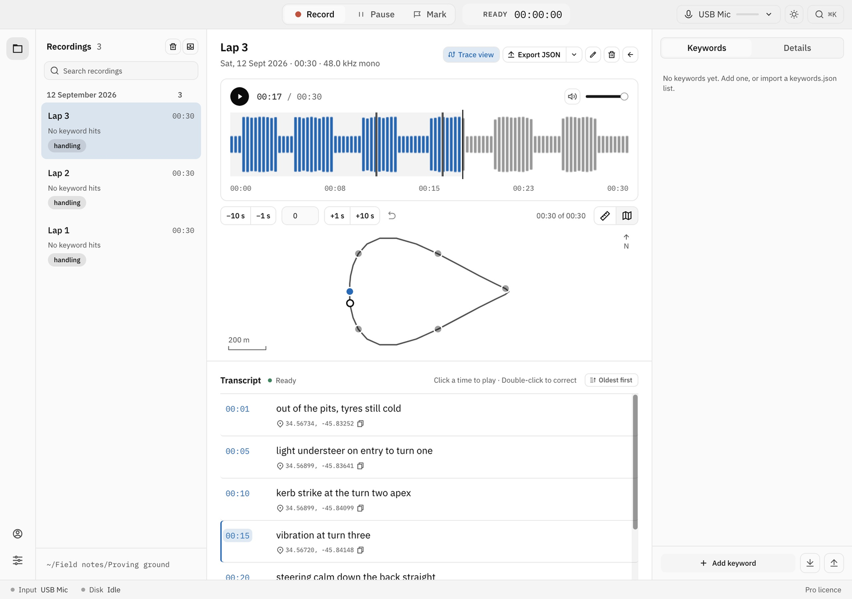
Task: Select the Lap 2 recording
Action: coord(121,188)
